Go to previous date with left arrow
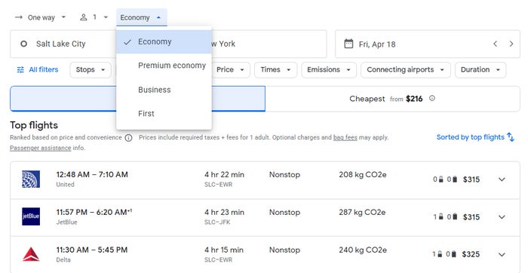The image size is (528, 273). (496, 44)
